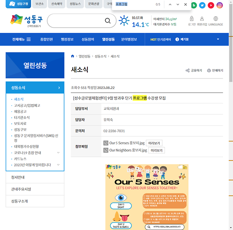Viewport: 233px width, 230px height.
Task: Open the 종합민원 menu
Action: pos(47,40)
